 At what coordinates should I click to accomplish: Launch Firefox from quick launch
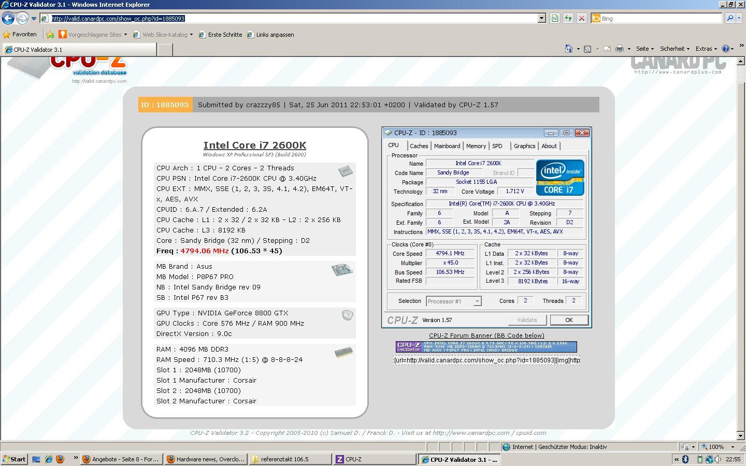pos(60,459)
